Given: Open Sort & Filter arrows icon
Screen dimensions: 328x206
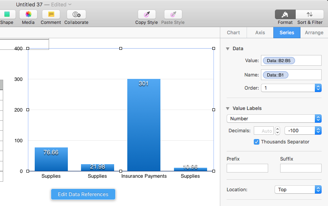Looking at the screenshot, I should tap(310, 14).
